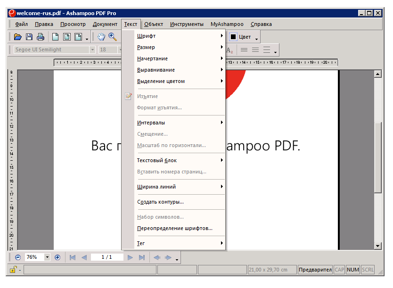This screenshot has width=393, height=288.
Task: Click the zoom out minus icon
Action: click(18, 257)
